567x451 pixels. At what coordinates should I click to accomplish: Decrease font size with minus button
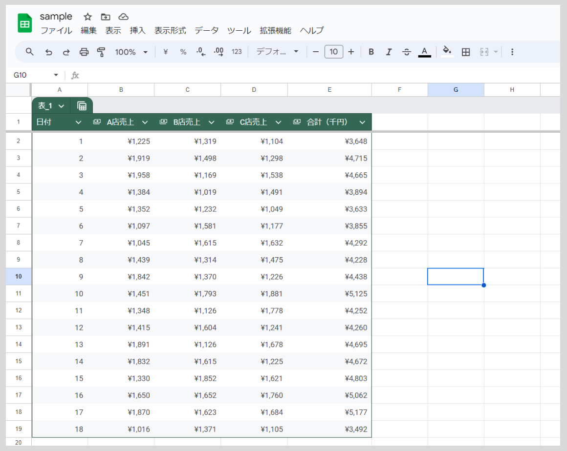pos(316,52)
